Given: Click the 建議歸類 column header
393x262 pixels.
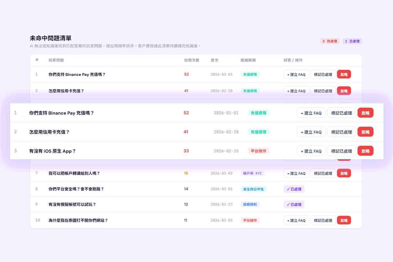Looking at the screenshot, I should (248, 60).
